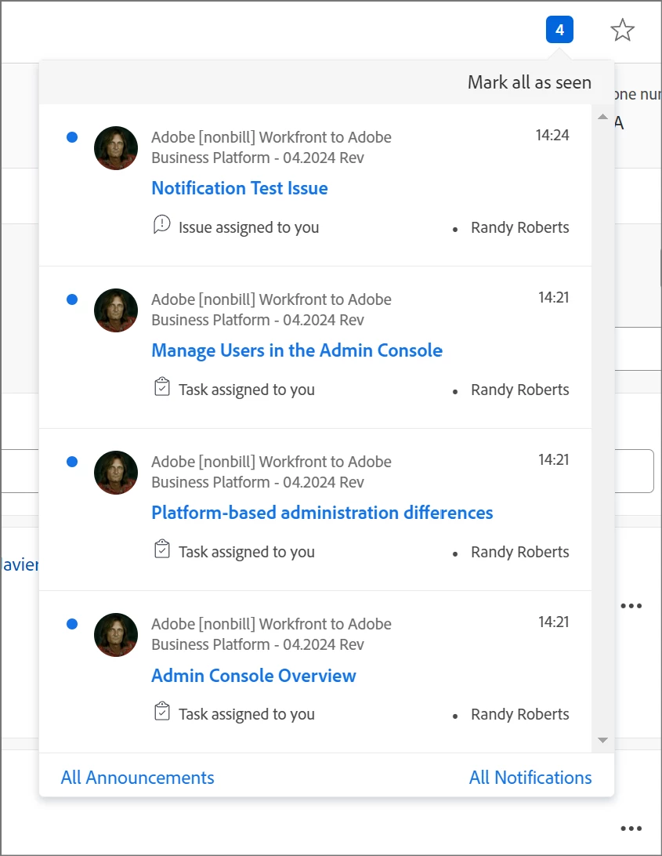The height and width of the screenshot is (856, 662).
Task: Click Randy Roberts on Notification Test Issue
Action: point(520,227)
